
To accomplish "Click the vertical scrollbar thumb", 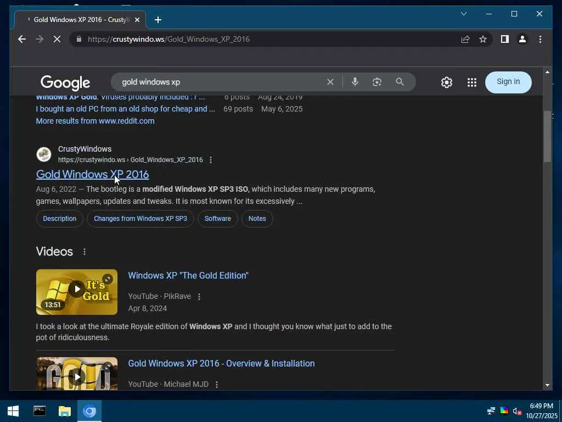I will pos(547,136).
